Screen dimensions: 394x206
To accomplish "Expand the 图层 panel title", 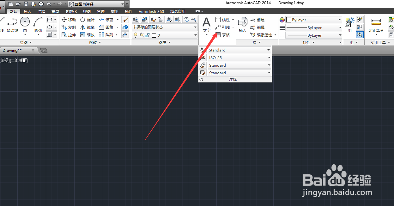I will (164, 42).
